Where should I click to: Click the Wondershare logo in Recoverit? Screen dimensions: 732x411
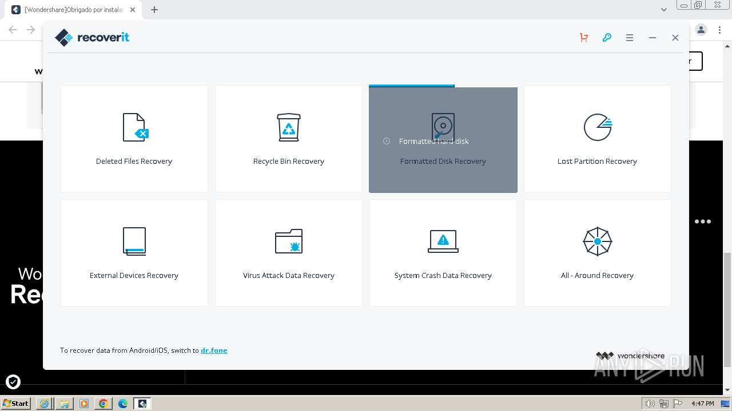pyautogui.click(x=630, y=356)
